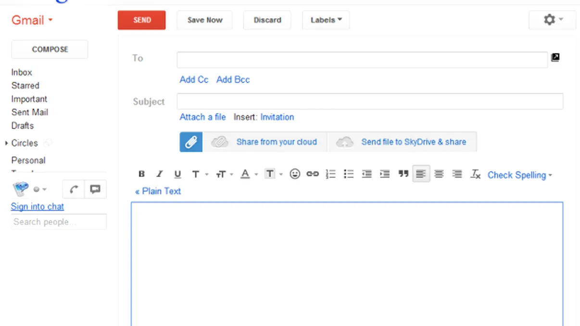Apply numbered list formatting
Image resolution: width=580 pixels, height=326 pixels.
click(331, 174)
